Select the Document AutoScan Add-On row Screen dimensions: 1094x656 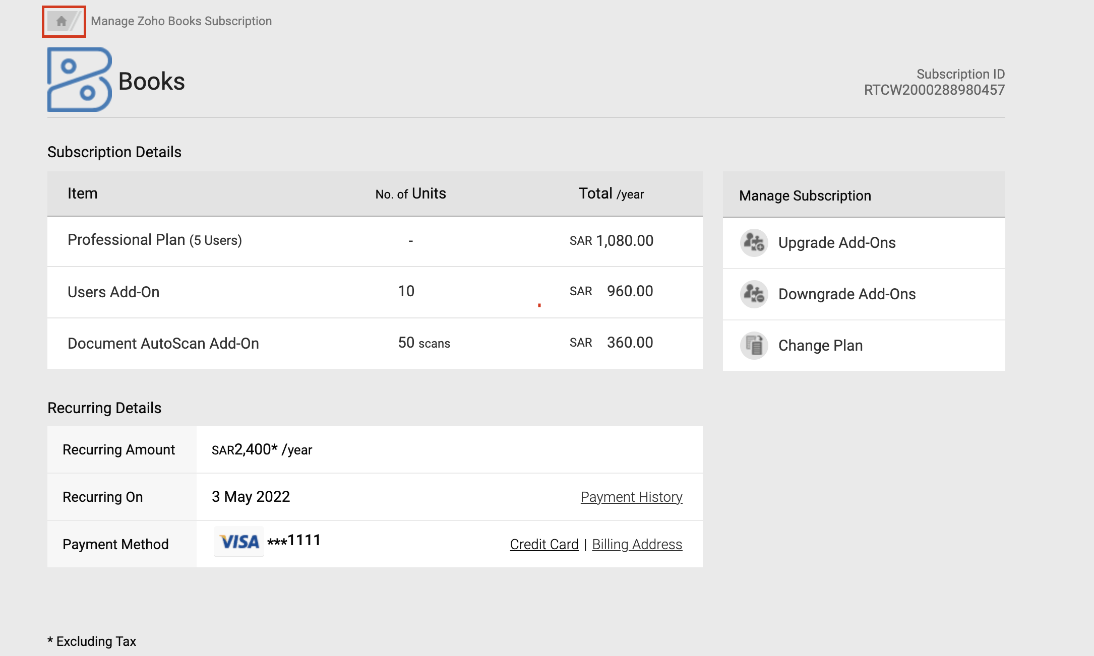163,344
